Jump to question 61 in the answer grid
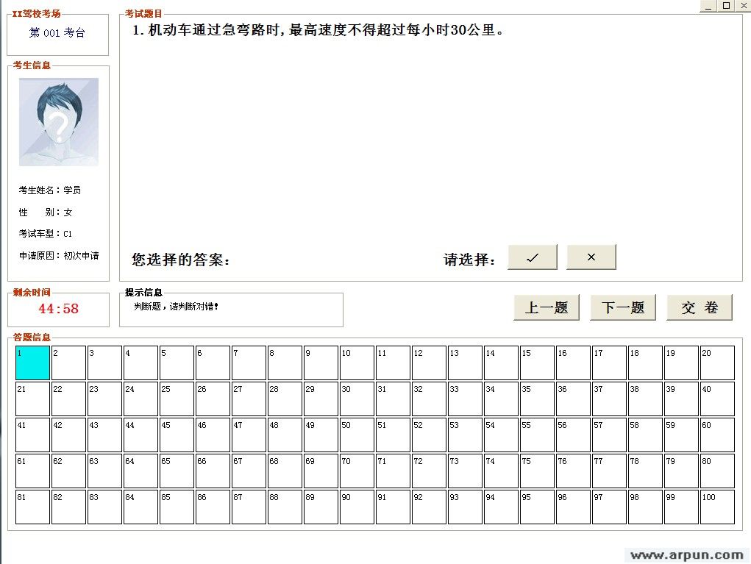 point(32,470)
